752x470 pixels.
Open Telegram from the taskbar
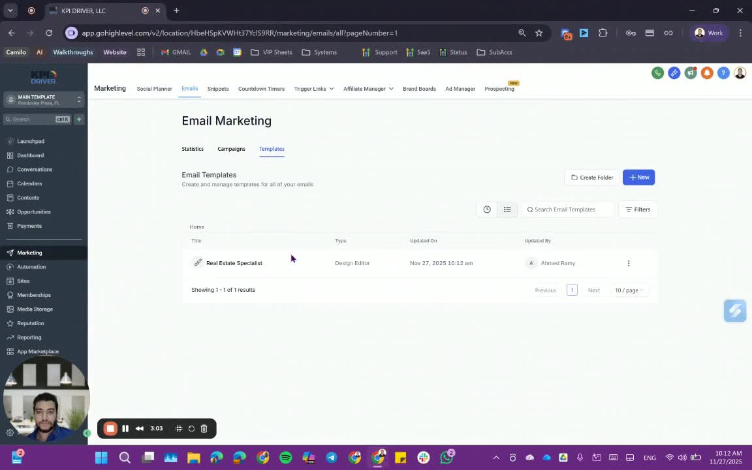tap(332, 458)
